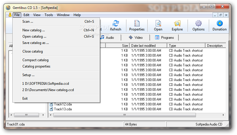Click the Track13.cda file icon
237x135 pixels.
tap(51, 109)
